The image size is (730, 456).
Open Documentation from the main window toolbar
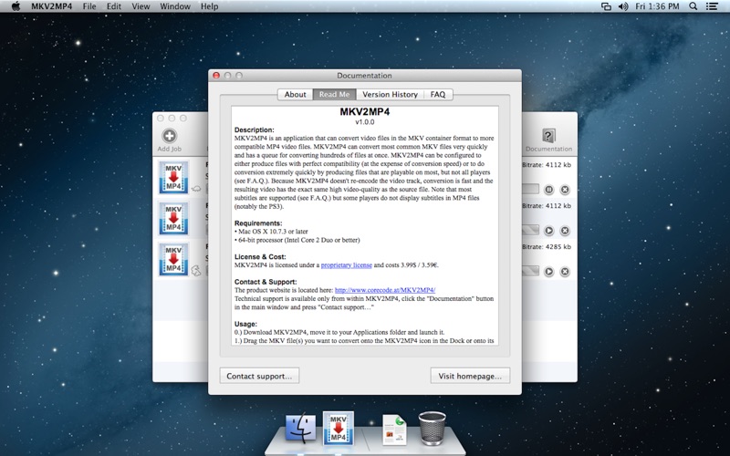(x=548, y=136)
